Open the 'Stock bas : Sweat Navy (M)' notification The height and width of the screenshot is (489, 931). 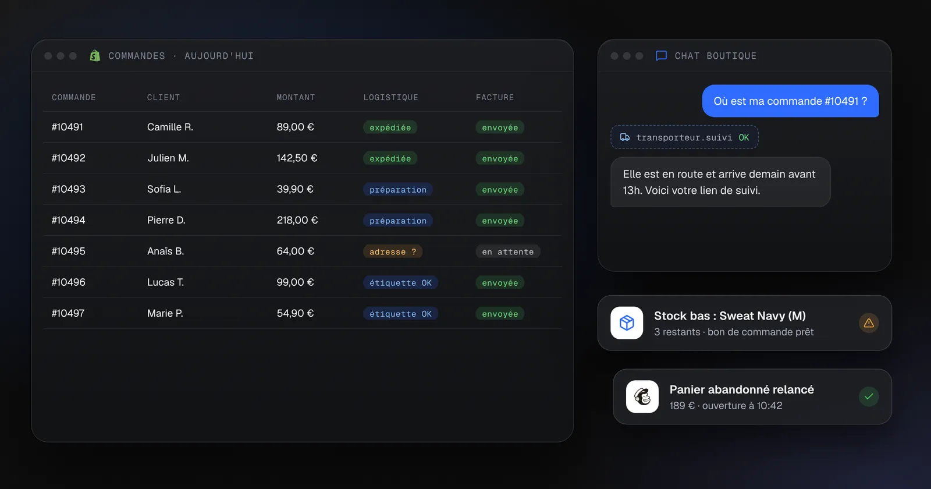coord(745,323)
